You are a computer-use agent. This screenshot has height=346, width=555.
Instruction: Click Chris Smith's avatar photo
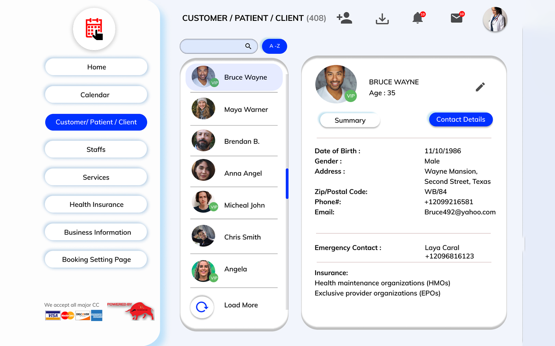(203, 236)
